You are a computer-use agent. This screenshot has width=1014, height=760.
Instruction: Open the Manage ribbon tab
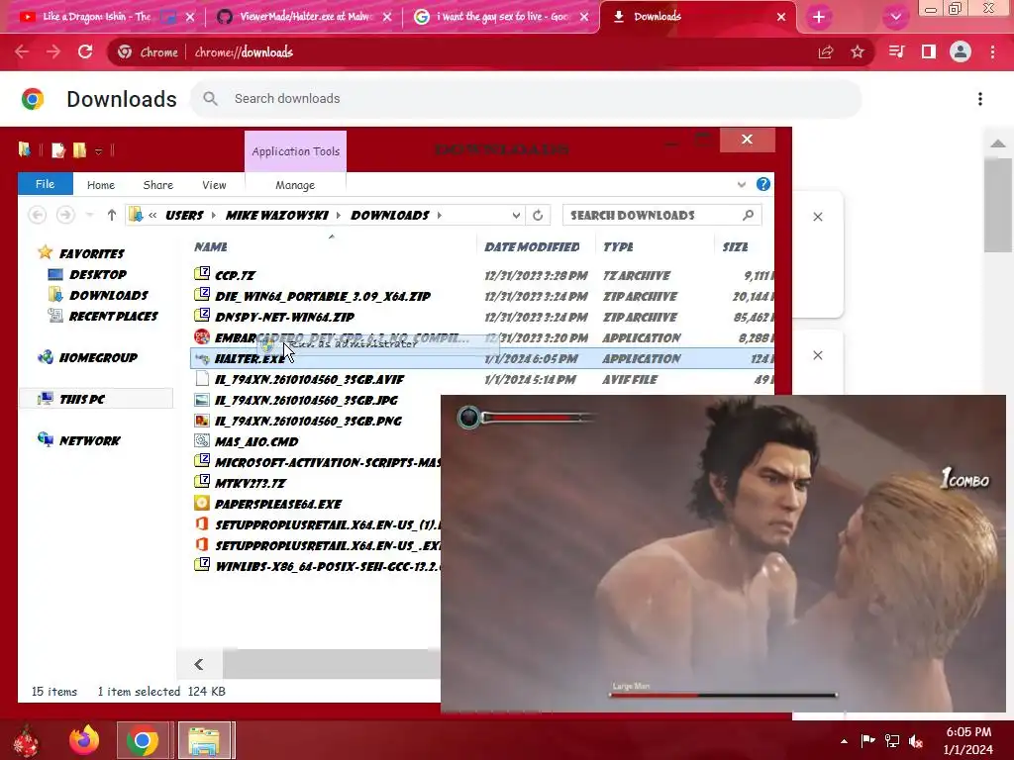pos(295,185)
